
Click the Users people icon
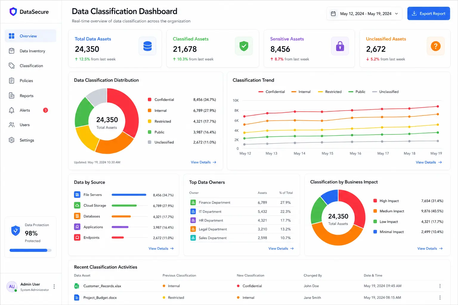click(12, 125)
